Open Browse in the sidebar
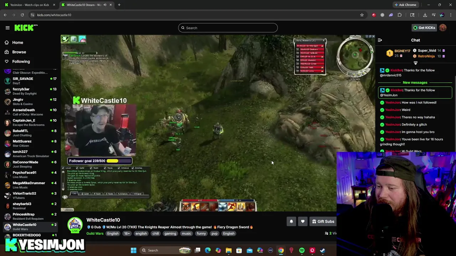 tap(19, 52)
